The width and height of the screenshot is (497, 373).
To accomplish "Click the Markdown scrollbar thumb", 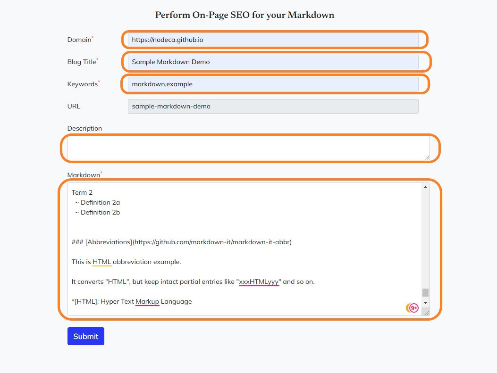I will coord(425,292).
